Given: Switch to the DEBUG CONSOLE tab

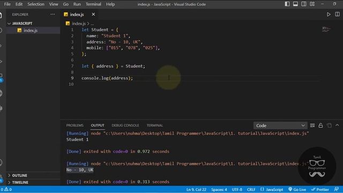Looking at the screenshot, I should coord(125,125).
